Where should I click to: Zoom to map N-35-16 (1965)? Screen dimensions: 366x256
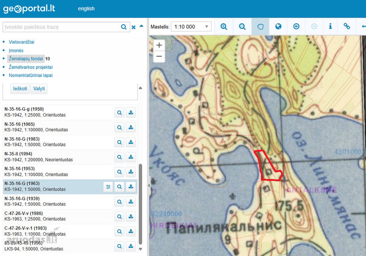point(120,127)
